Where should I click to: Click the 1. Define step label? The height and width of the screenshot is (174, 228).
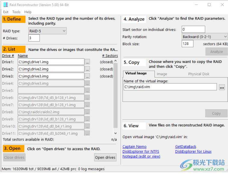point(14,19)
